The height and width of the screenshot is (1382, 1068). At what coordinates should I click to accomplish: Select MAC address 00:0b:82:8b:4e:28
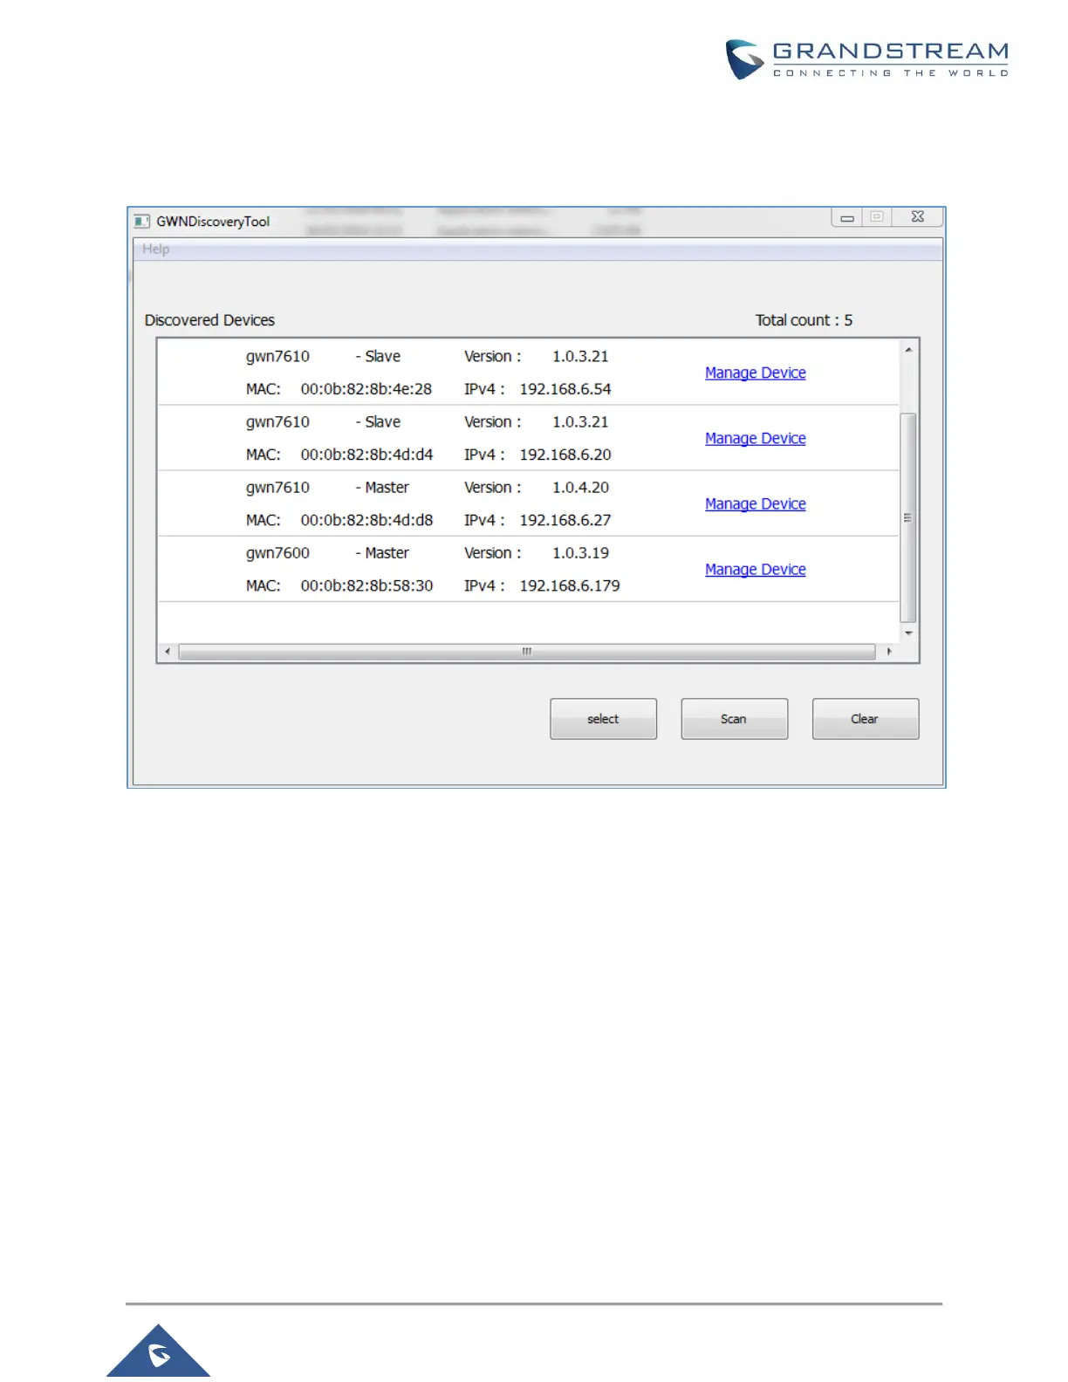coord(366,389)
